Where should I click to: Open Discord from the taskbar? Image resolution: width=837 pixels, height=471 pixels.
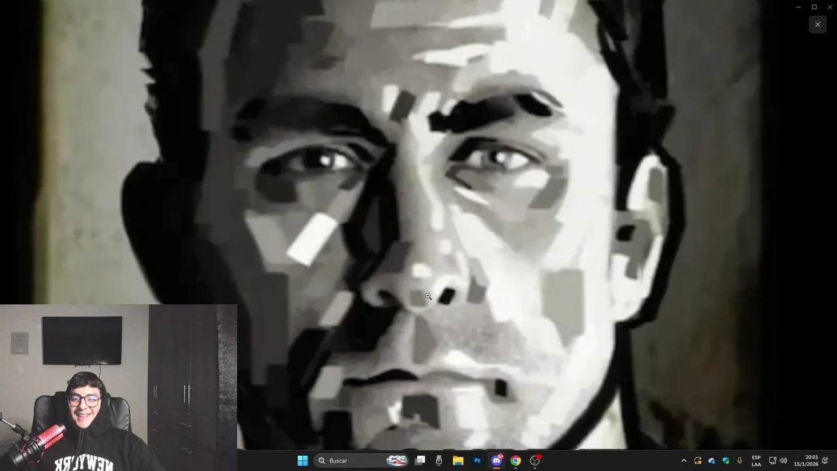[x=496, y=461]
